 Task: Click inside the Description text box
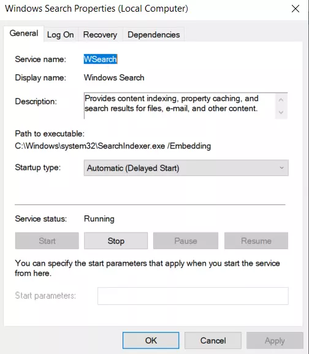pos(180,106)
